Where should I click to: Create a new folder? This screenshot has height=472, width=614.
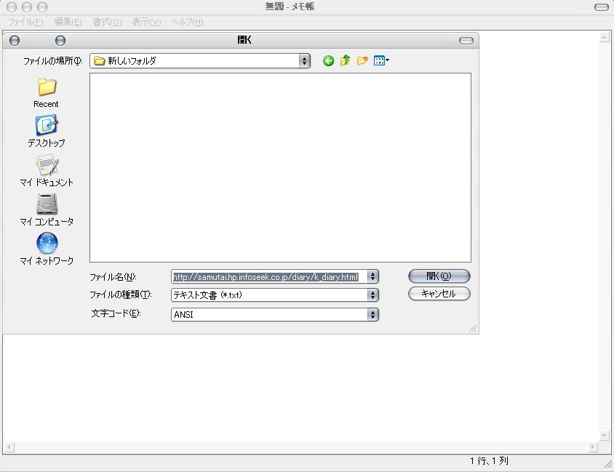coord(362,60)
